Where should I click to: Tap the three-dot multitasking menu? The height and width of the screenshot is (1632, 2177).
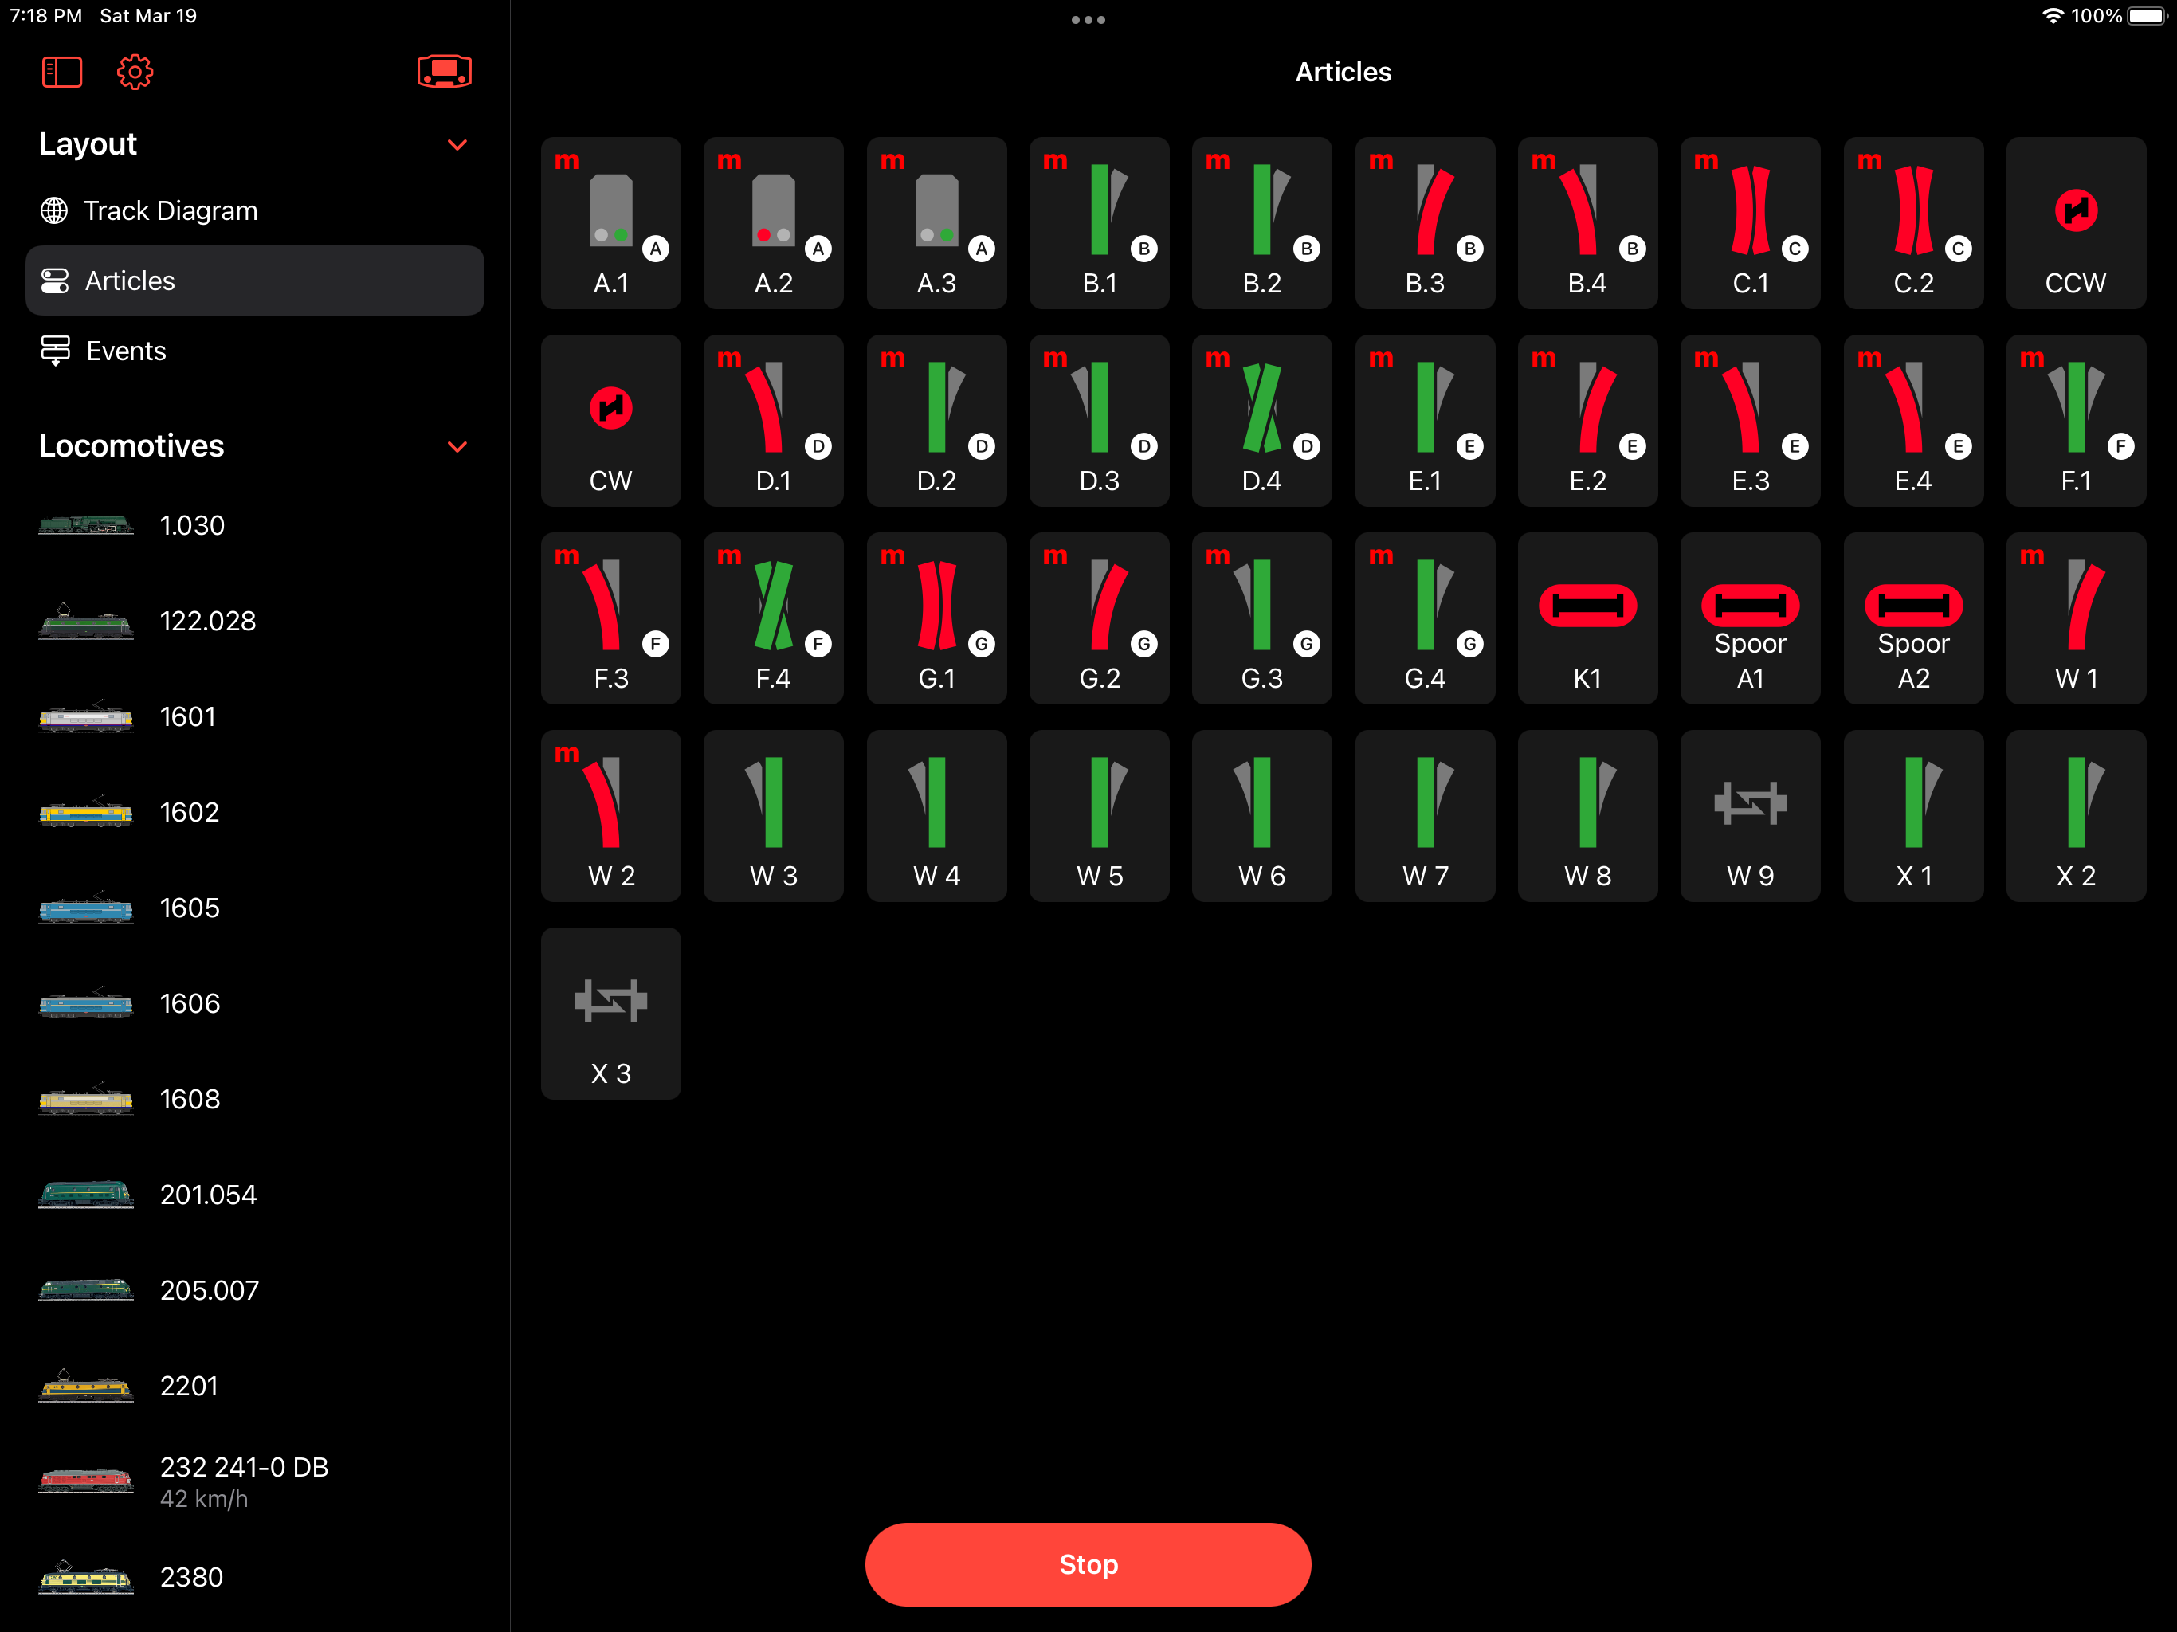[x=1088, y=20]
